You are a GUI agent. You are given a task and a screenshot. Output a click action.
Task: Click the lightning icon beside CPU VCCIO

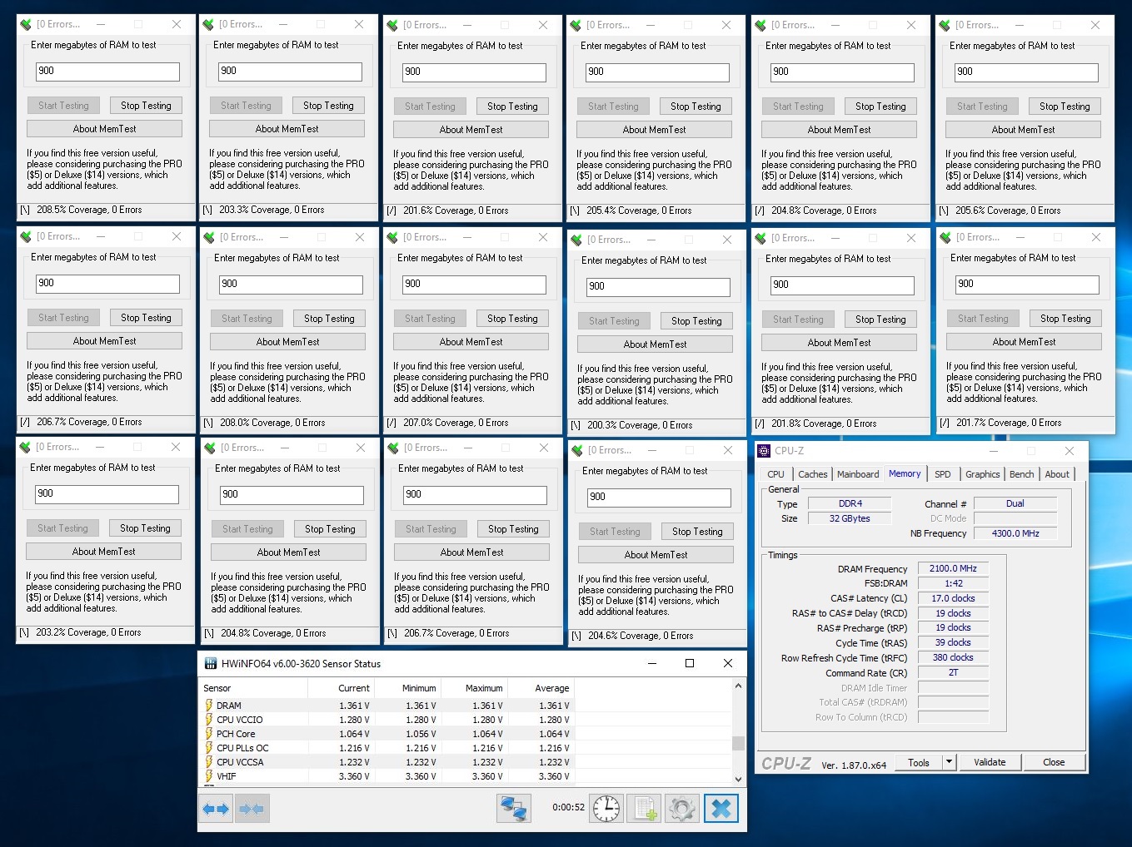209,720
